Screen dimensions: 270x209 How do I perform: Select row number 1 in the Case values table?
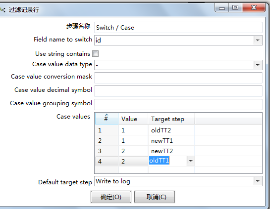107,130
